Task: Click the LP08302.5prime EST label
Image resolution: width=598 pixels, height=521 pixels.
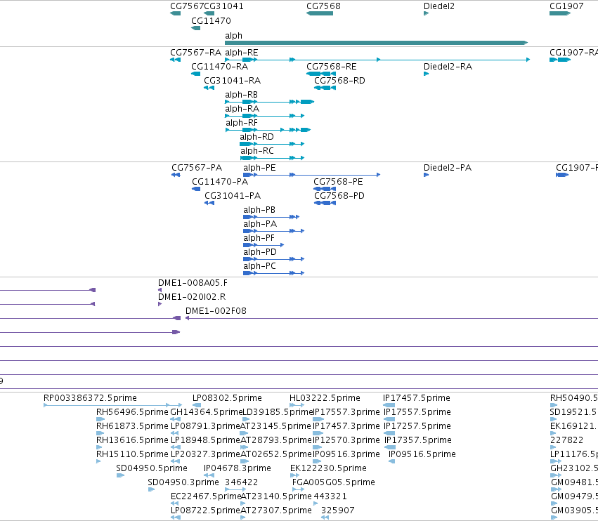Action: (227, 398)
